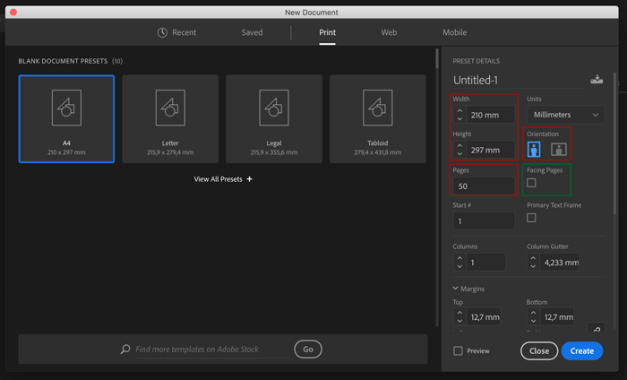Viewport: 627px width, 380px height.
Task: Switch to the Web tab
Action: click(x=389, y=32)
